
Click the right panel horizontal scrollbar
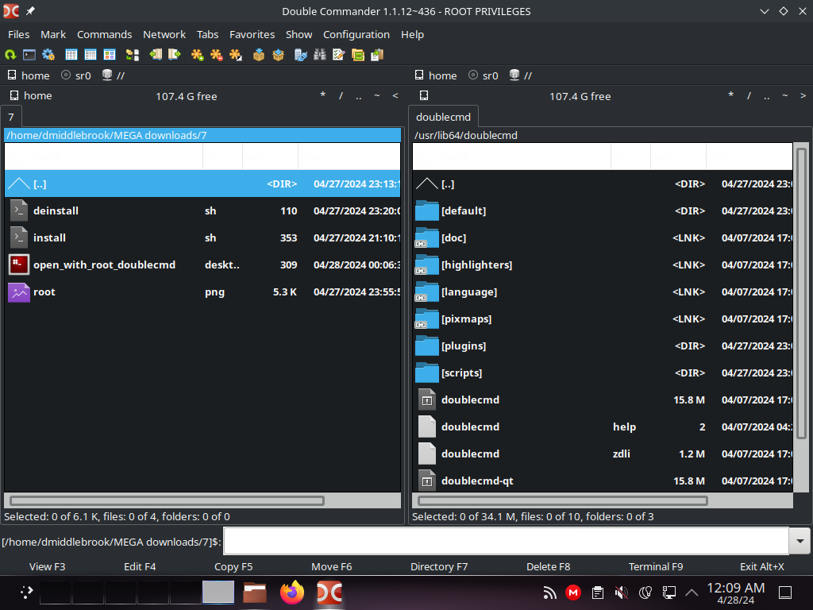(563, 500)
